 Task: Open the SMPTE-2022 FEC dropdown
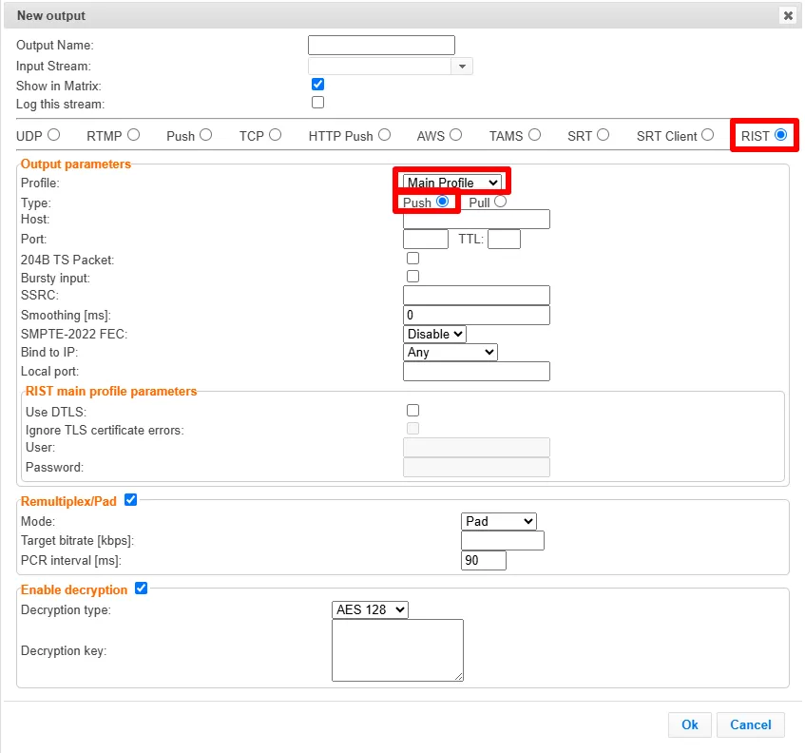(x=435, y=334)
